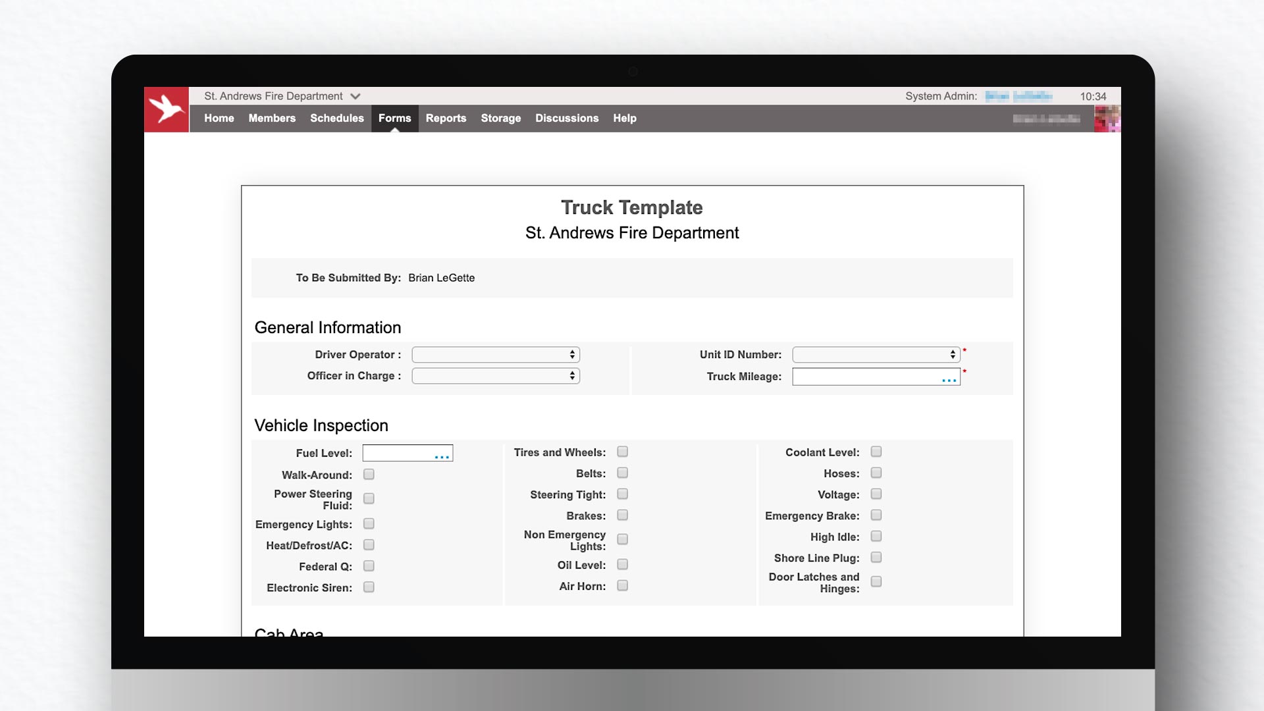This screenshot has height=711, width=1264.
Task: Click the Members navigation icon
Action: (x=272, y=118)
